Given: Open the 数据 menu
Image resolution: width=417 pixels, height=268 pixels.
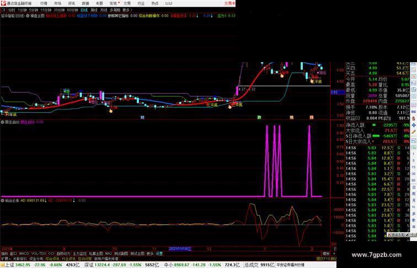Looking at the screenshot, I should coord(85,3).
